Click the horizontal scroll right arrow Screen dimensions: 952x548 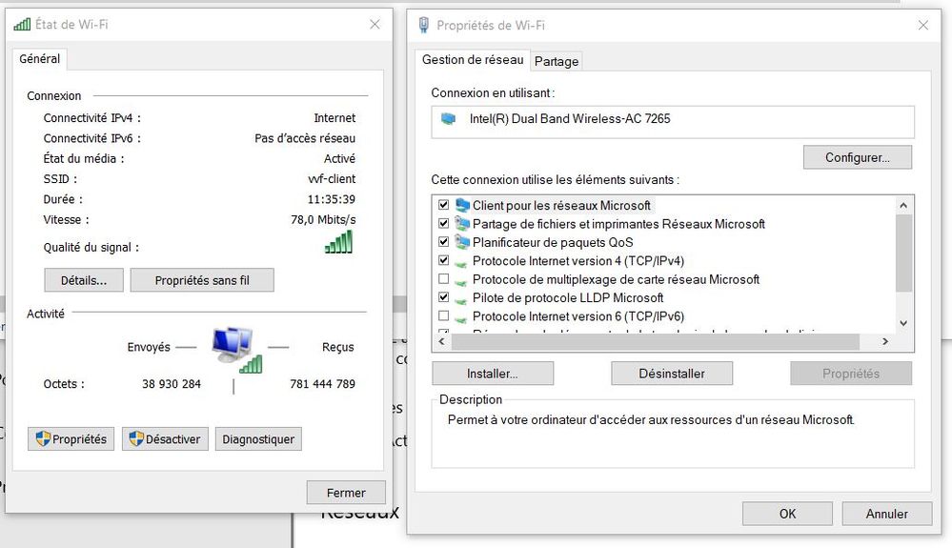(885, 341)
